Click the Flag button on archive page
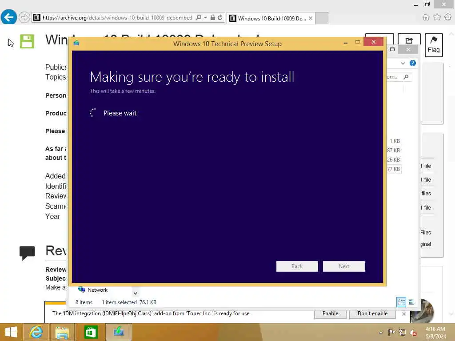 pyautogui.click(x=434, y=45)
